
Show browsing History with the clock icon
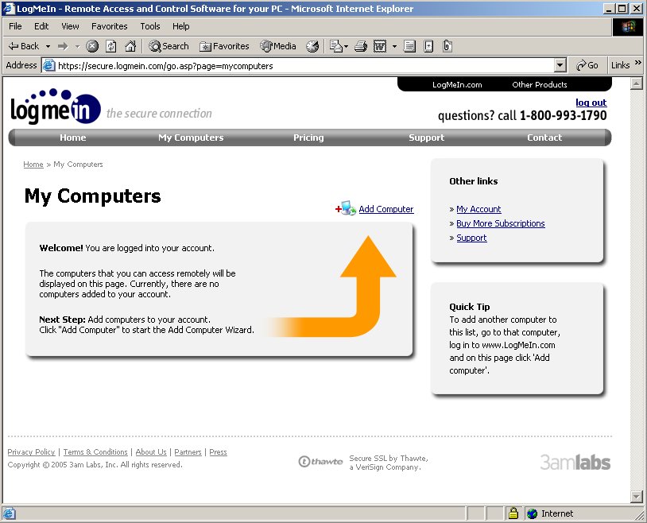point(312,46)
